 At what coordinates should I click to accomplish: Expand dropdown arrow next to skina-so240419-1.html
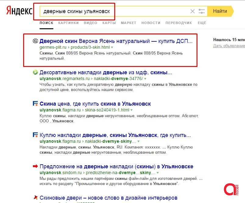coord(131,110)
